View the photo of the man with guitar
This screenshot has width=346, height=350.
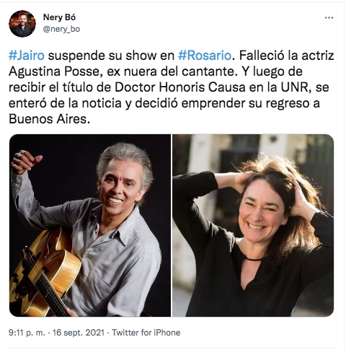(90, 225)
